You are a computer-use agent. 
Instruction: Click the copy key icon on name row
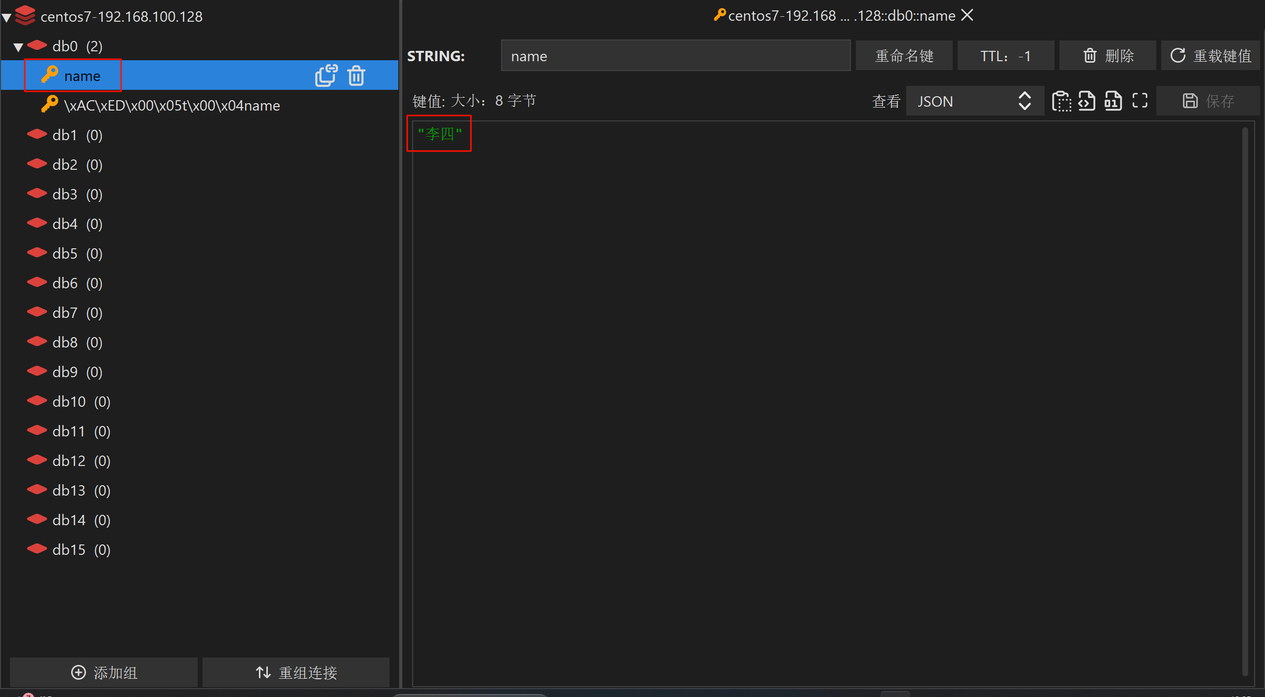point(326,76)
